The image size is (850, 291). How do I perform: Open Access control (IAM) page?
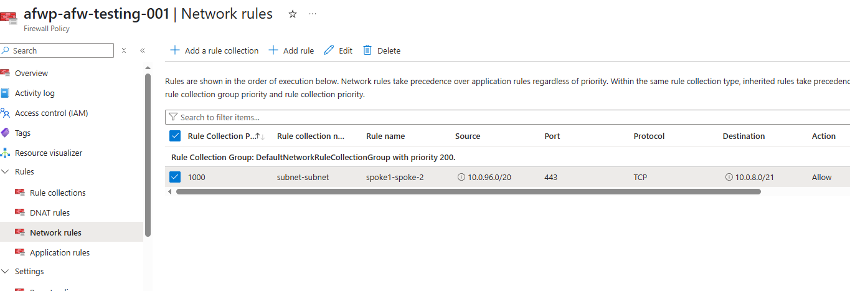[51, 113]
